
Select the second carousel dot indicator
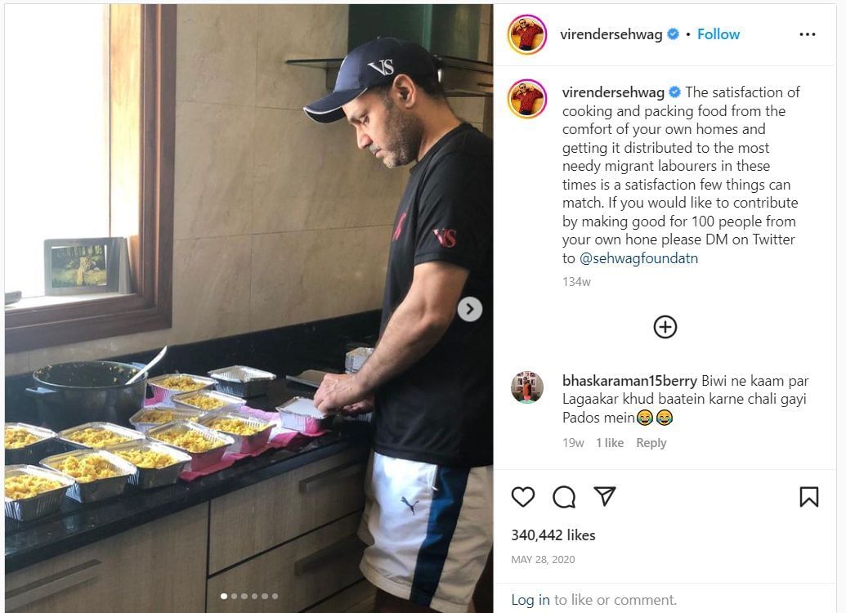(x=234, y=597)
